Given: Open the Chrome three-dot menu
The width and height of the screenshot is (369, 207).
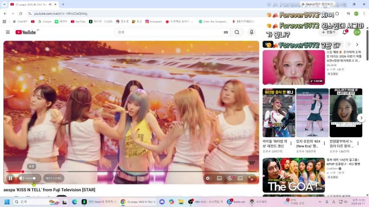Looking at the screenshot, I should coord(364,14).
